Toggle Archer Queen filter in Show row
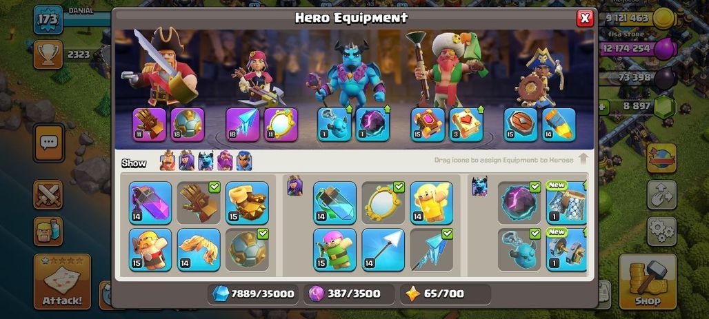 pos(187,161)
